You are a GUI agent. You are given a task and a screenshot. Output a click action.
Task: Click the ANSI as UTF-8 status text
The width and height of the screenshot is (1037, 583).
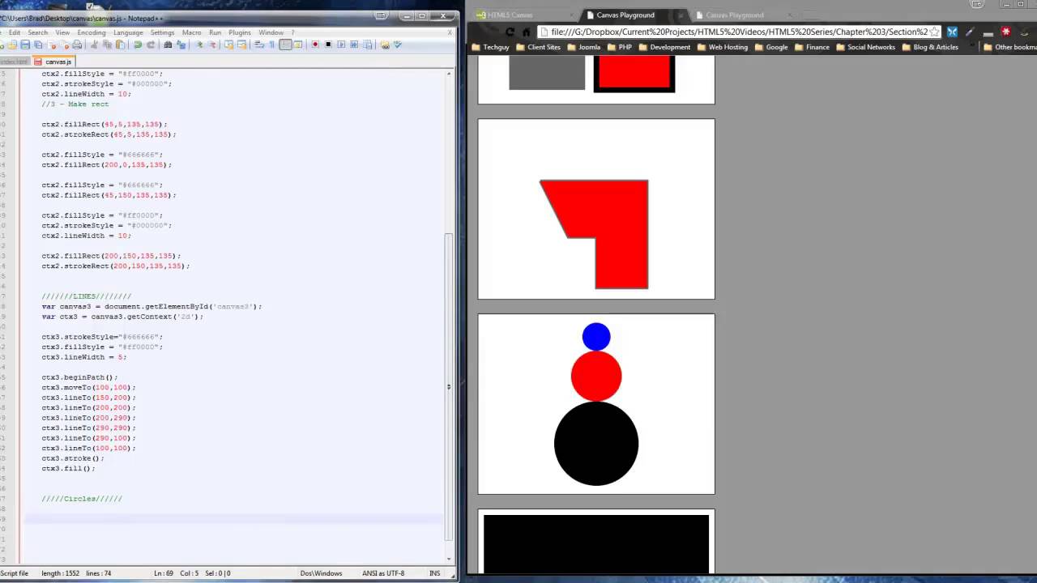click(x=383, y=573)
